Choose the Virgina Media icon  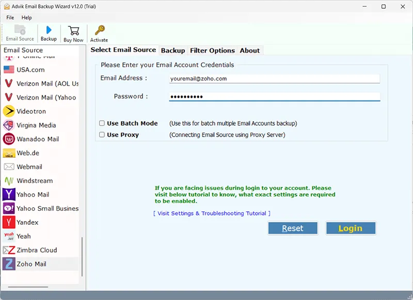coord(9,125)
